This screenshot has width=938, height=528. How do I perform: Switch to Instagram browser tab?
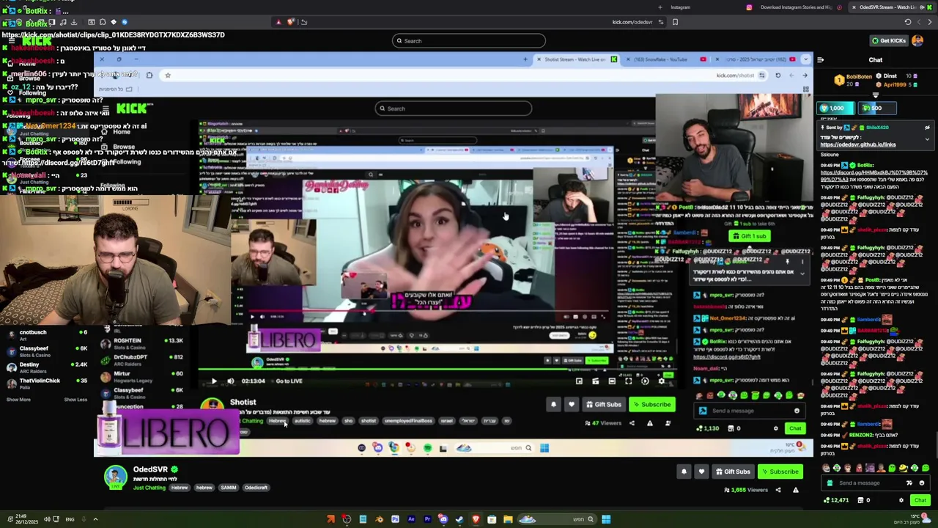pos(679,7)
